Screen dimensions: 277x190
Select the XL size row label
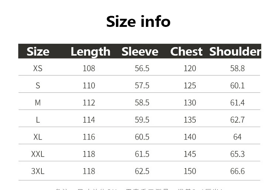[x=38, y=137]
